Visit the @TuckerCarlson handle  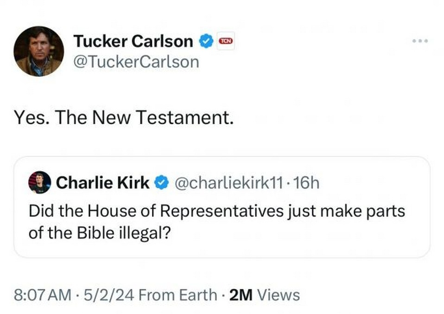(x=136, y=62)
